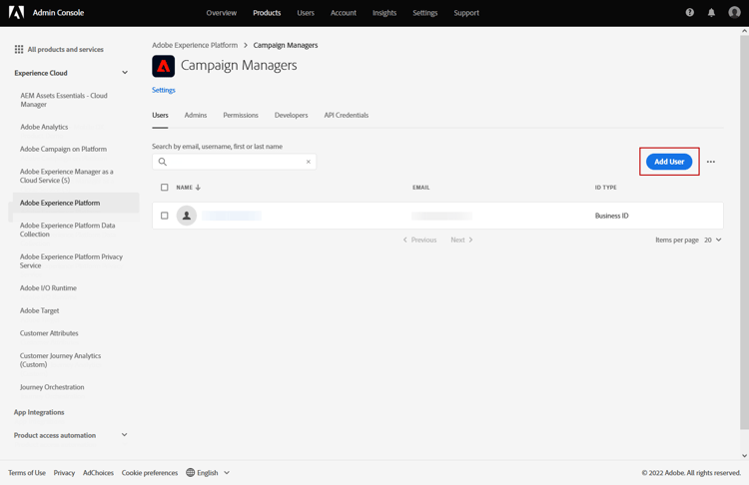Click the blurred user name link
The height and width of the screenshot is (485, 749).
tap(232, 216)
